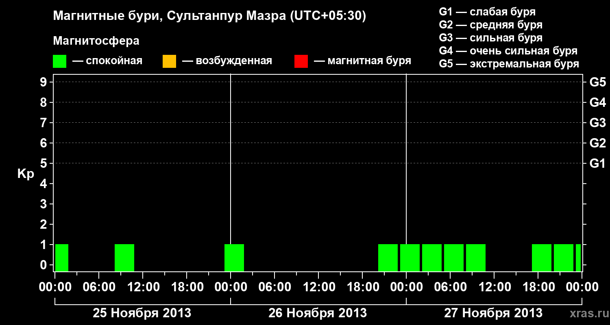Click the green bar near 21:00 on 26 November
The width and height of the screenshot is (610, 325).
[388, 258]
